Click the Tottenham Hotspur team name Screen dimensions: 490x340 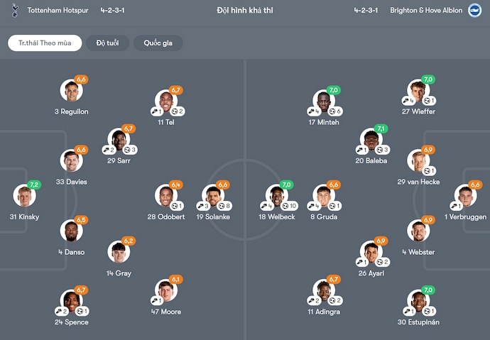coord(58,11)
